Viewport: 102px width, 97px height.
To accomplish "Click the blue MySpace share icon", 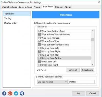I will [x=22, y=93].
